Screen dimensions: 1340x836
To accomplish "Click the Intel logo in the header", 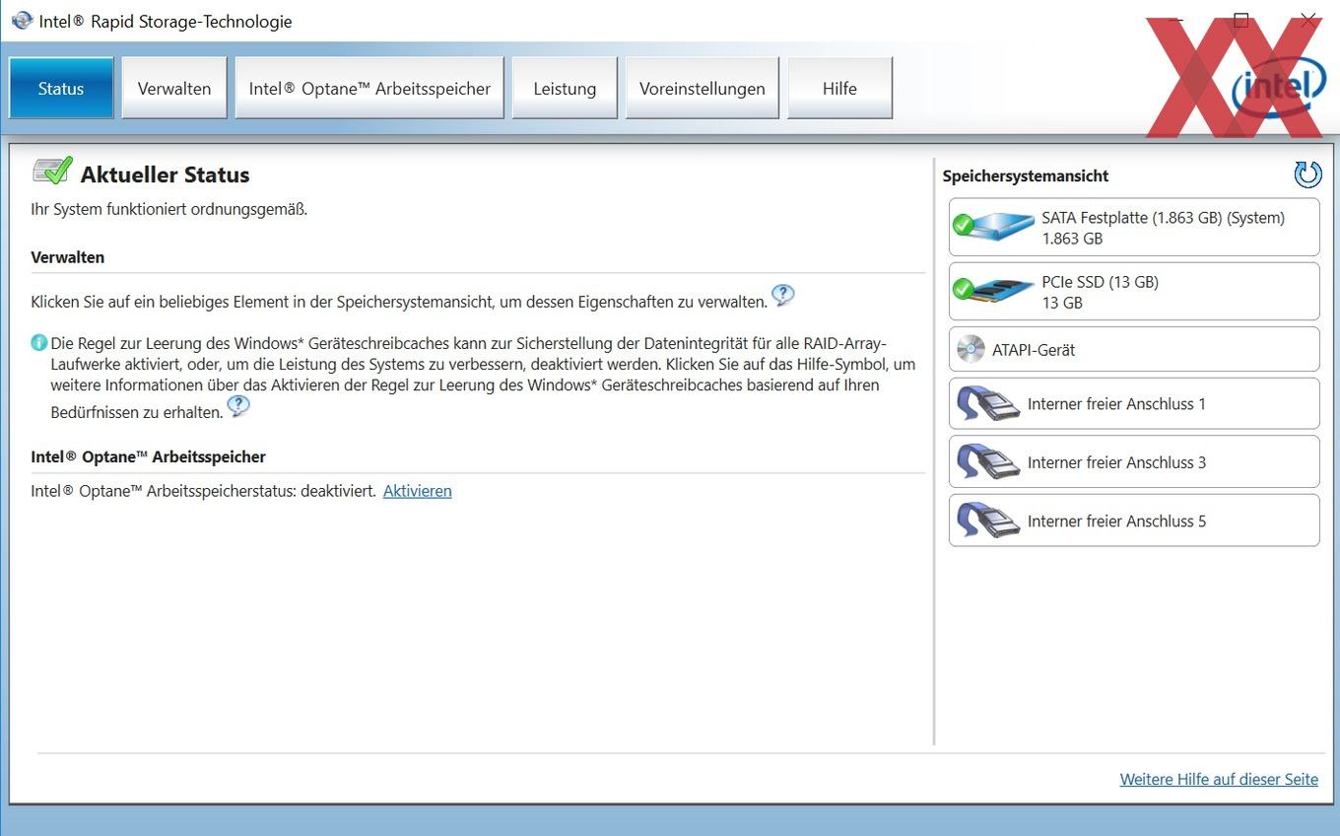I will tap(1278, 89).
